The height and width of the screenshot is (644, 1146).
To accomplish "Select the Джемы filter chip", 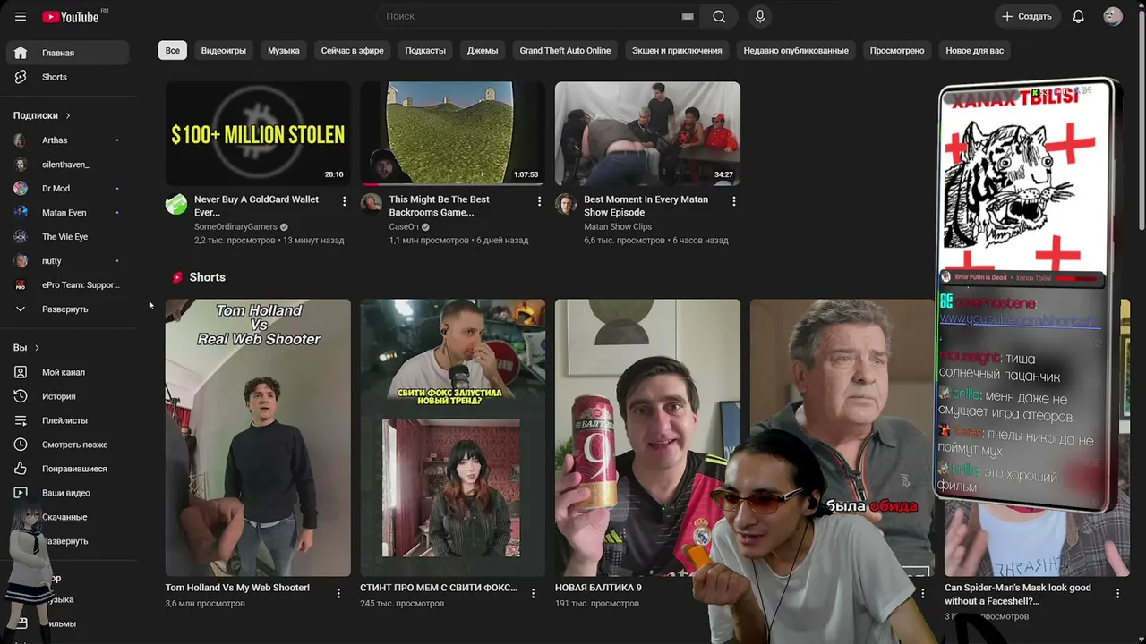I will [483, 51].
